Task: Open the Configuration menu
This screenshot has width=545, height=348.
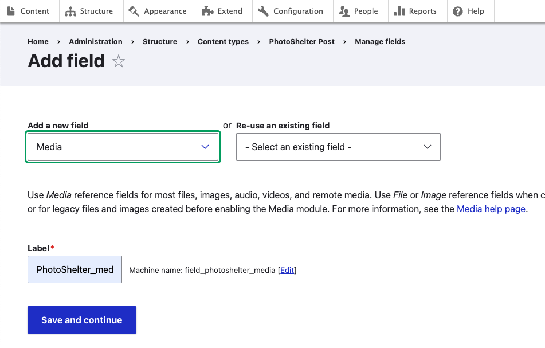Action: tap(293, 11)
